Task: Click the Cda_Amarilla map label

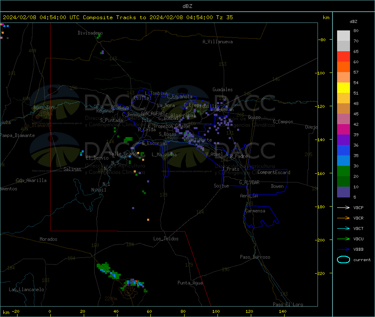Action: (x=31, y=180)
